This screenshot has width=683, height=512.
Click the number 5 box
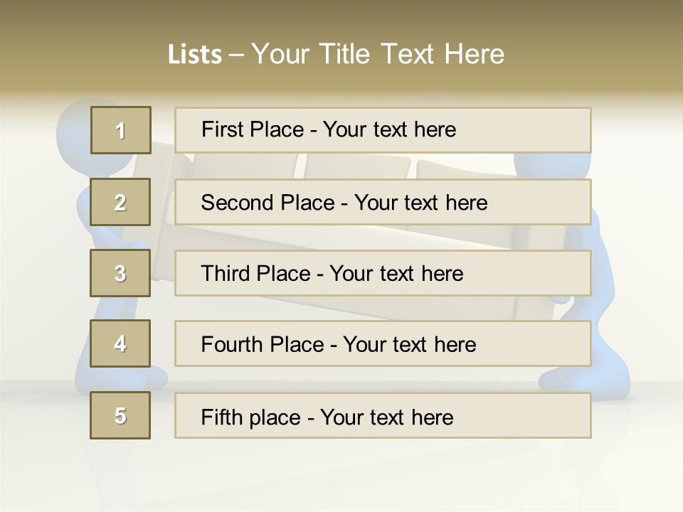[120, 415]
